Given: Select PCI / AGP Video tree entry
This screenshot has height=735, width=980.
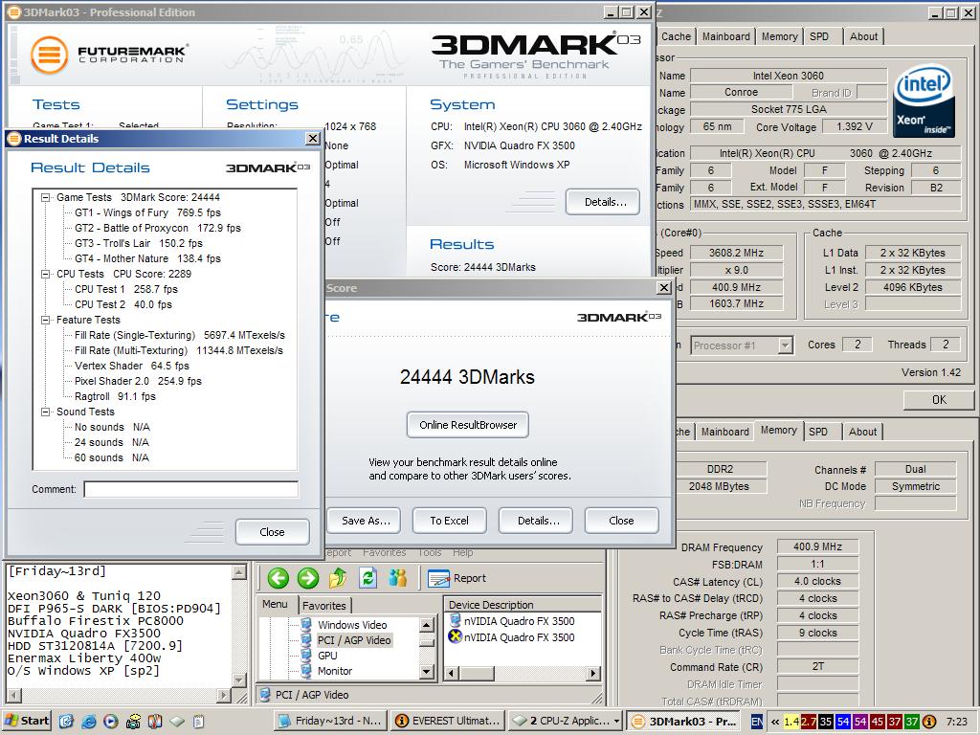Looking at the screenshot, I should pos(354,640).
